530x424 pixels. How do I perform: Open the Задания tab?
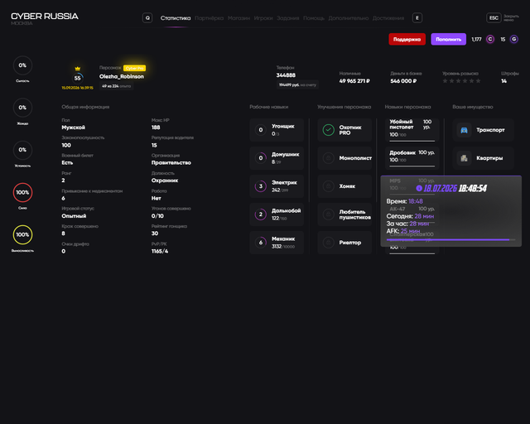tap(288, 18)
